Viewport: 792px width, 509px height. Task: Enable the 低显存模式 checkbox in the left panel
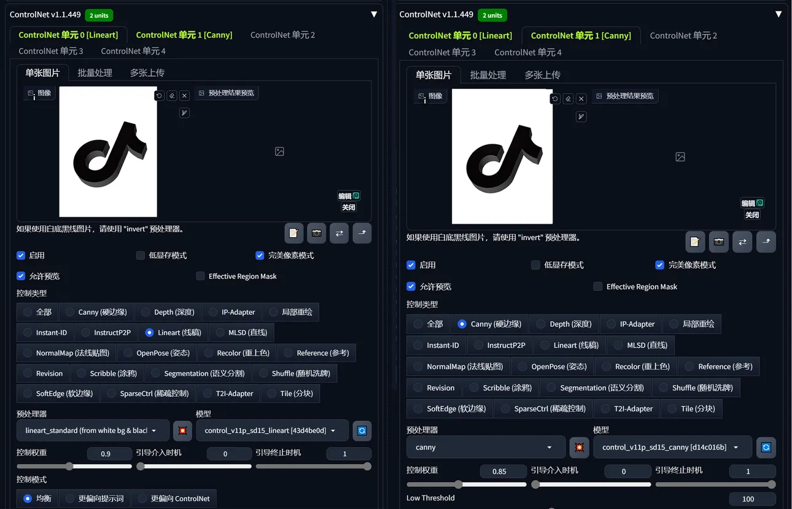coord(141,255)
